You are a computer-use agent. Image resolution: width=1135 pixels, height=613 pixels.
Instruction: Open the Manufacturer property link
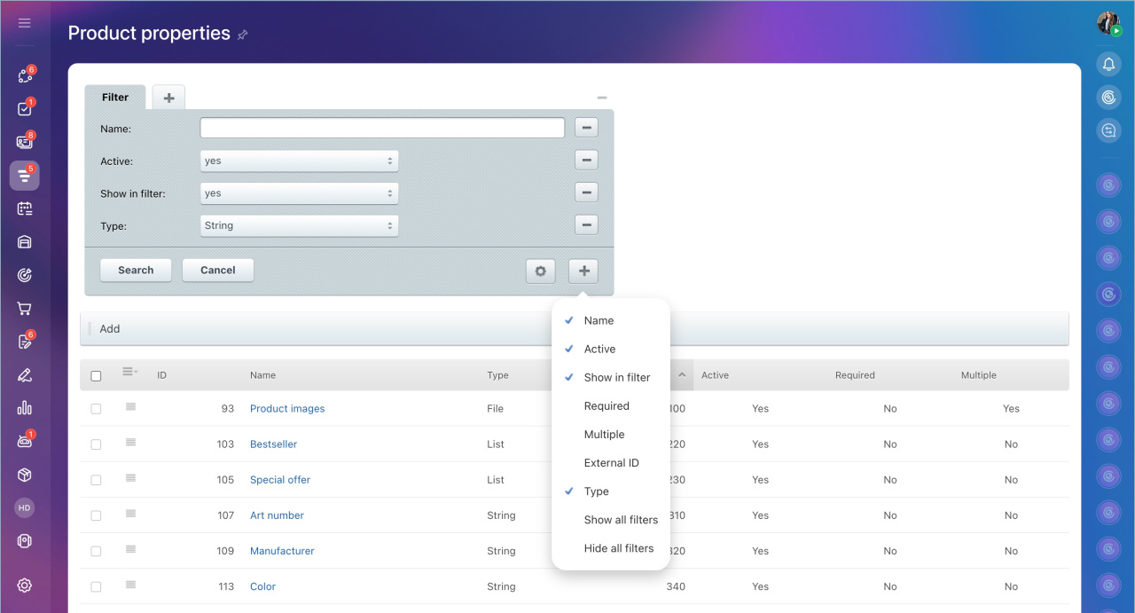click(x=282, y=551)
